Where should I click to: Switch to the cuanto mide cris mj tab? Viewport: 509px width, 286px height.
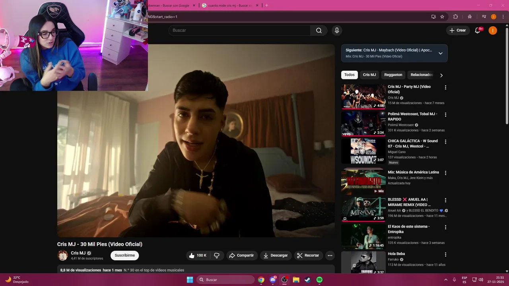[x=230, y=6]
